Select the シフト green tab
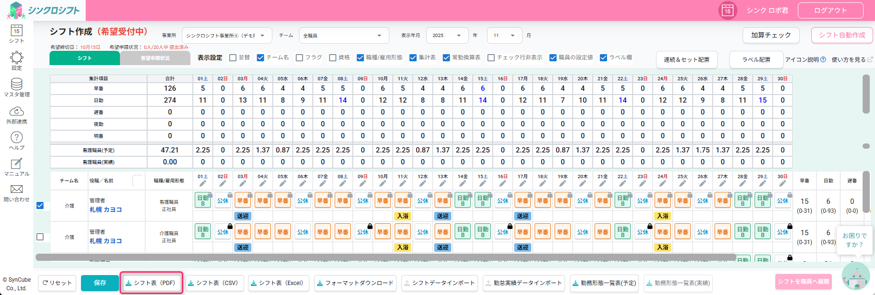 point(85,58)
